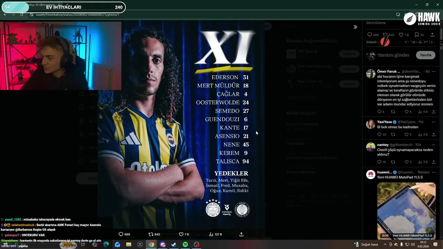The width and height of the screenshot is (443, 249).
Task: Open Windows notification center
Action: pos(435,245)
